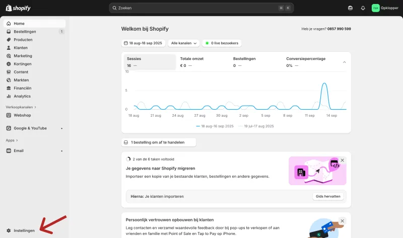The height and width of the screenshot is (238, 403).
Task: Click the Kortingen label in sidebar
Action: click(x=23, y=64)
